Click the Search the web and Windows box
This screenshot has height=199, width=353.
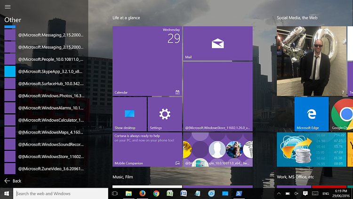pos(61,193)
